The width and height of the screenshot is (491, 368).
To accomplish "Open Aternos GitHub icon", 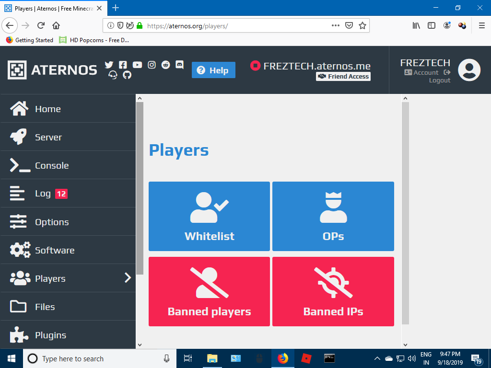I will (127, 75).
